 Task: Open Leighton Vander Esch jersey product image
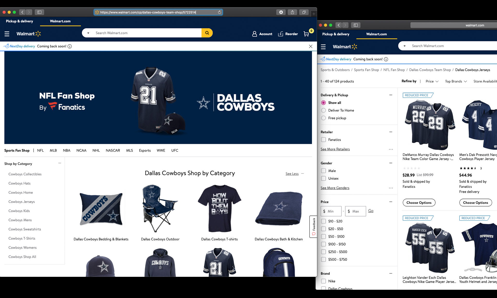(x=430, y=248)
